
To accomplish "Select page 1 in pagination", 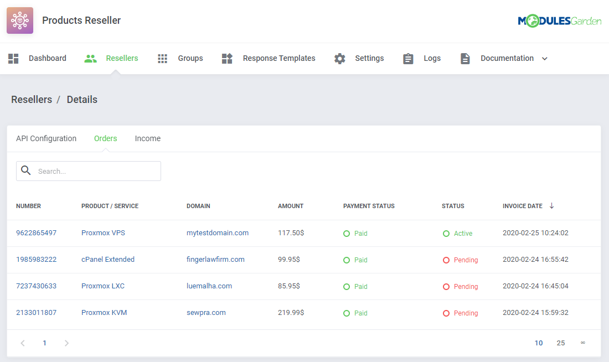I will 45,343.
